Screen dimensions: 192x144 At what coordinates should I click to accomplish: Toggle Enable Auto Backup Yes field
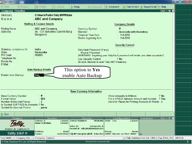click(39, 75)
